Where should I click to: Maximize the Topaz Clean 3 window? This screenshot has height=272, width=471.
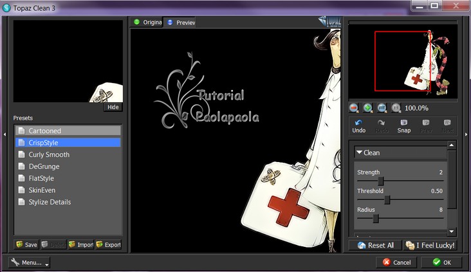[434, 5]
